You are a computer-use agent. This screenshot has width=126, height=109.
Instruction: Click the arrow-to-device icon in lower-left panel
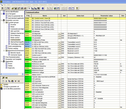[x=6, y=78]
